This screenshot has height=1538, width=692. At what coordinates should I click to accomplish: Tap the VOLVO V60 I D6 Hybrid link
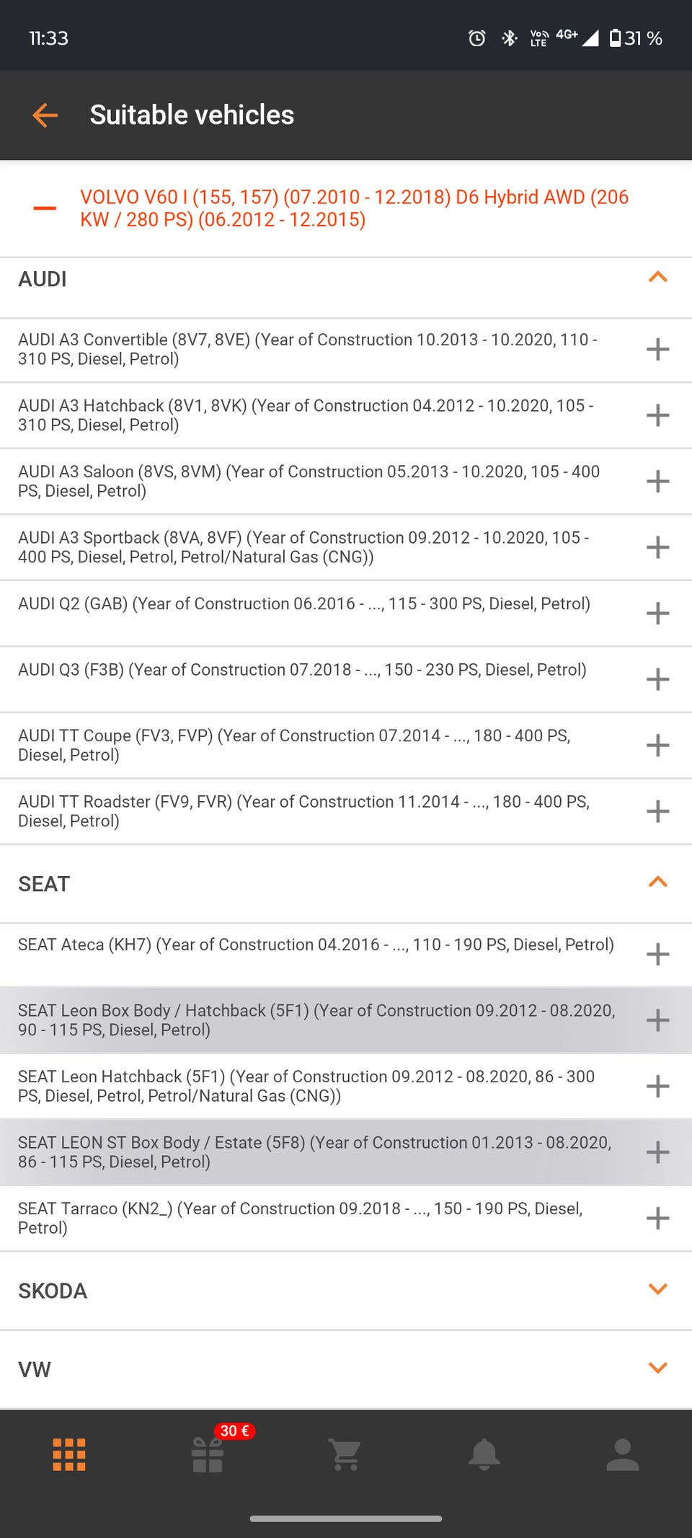pyautogui.click(x=353, y=208)
